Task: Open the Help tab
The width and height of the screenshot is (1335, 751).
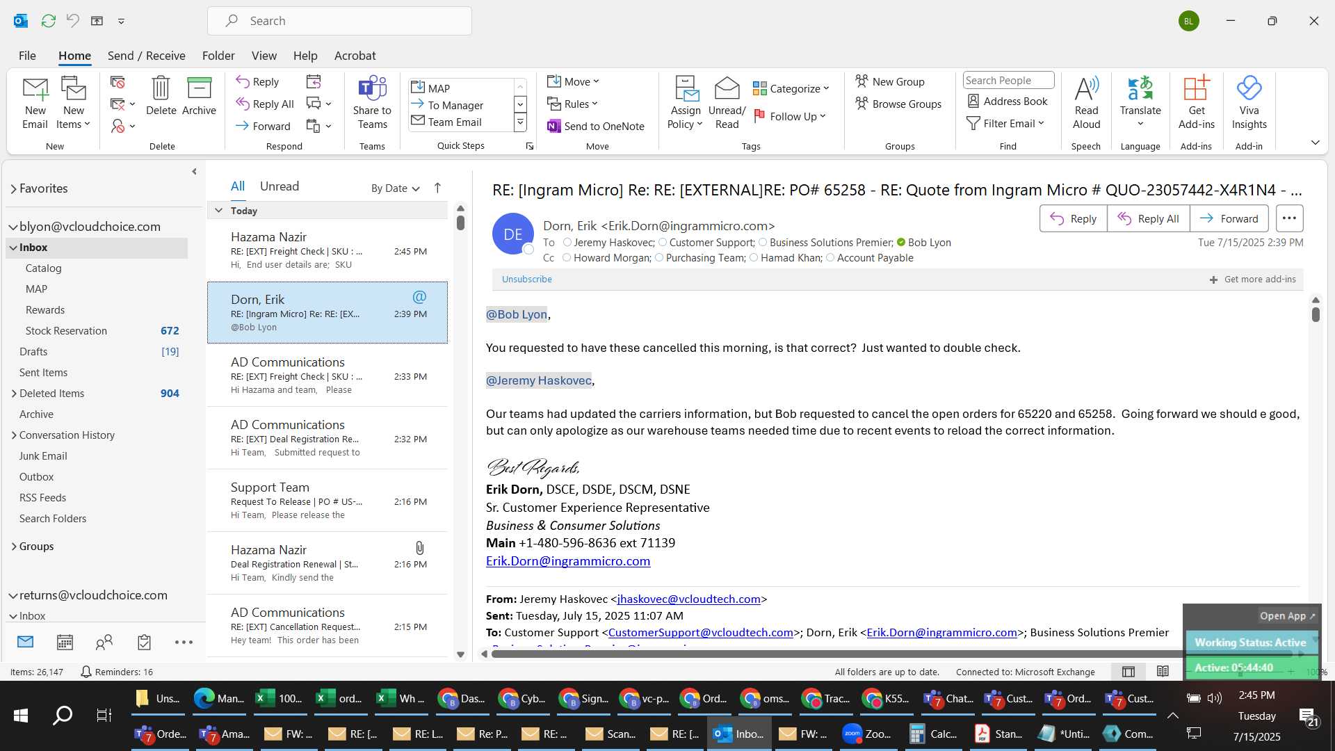Action: 305,56
